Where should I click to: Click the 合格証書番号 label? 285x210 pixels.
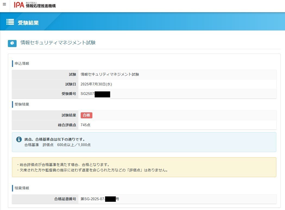click(65, 199)
